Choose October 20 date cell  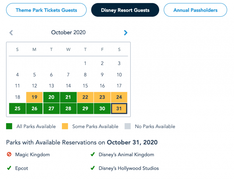point(51,97)
